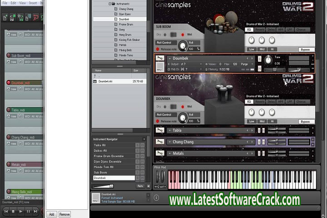Click next instrument arrow in Tabla header
The image size is (327, 218).
[252, 130]
